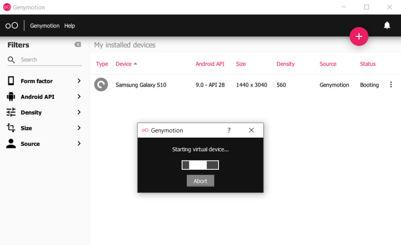The image size is (401, 245).
Task: Click the Genymotion app icon in the title bar
Action: coord(7,7)
